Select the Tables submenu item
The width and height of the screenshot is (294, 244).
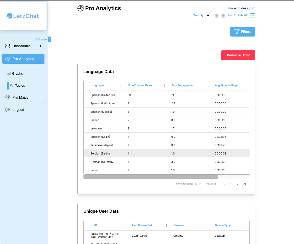(20, 86)
